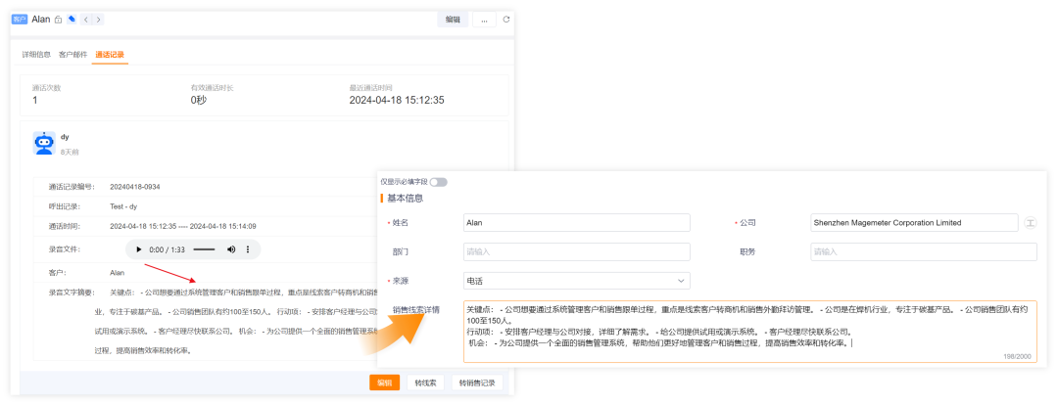Screen dimensions: 1058x405
Task: Click the lock icon beside Alan
Action: coord(59,20)
